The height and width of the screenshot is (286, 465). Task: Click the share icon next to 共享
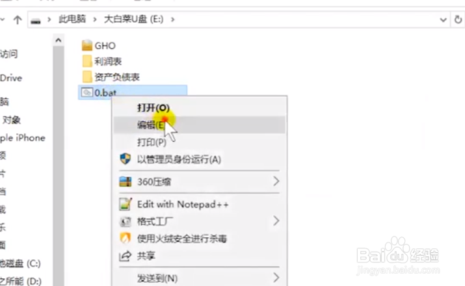pos(125,255)
